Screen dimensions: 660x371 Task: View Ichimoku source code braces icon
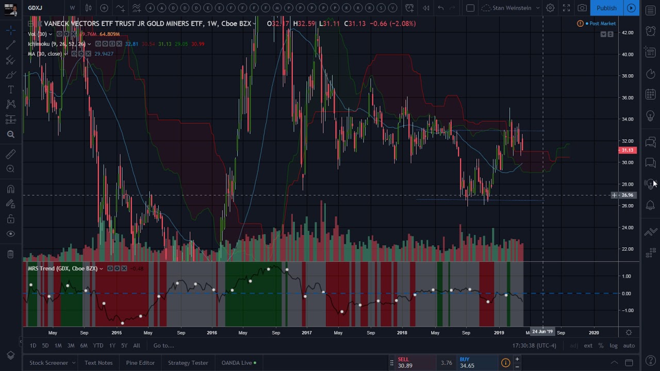(112, 44)
